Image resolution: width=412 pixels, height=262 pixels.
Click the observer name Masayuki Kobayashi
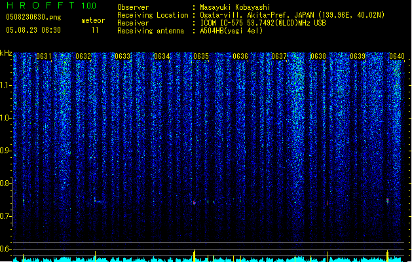[x=234, y=7]
